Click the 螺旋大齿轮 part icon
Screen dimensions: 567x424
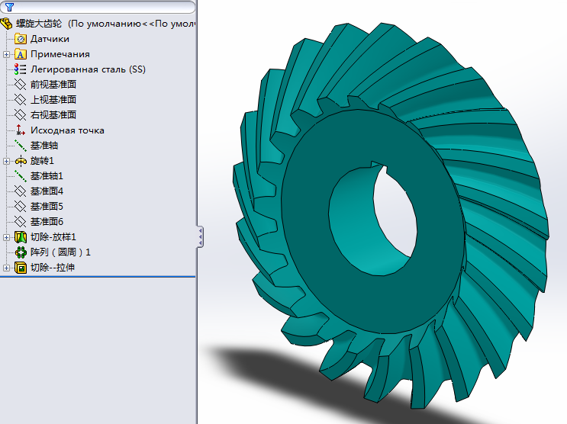(7, 24)
